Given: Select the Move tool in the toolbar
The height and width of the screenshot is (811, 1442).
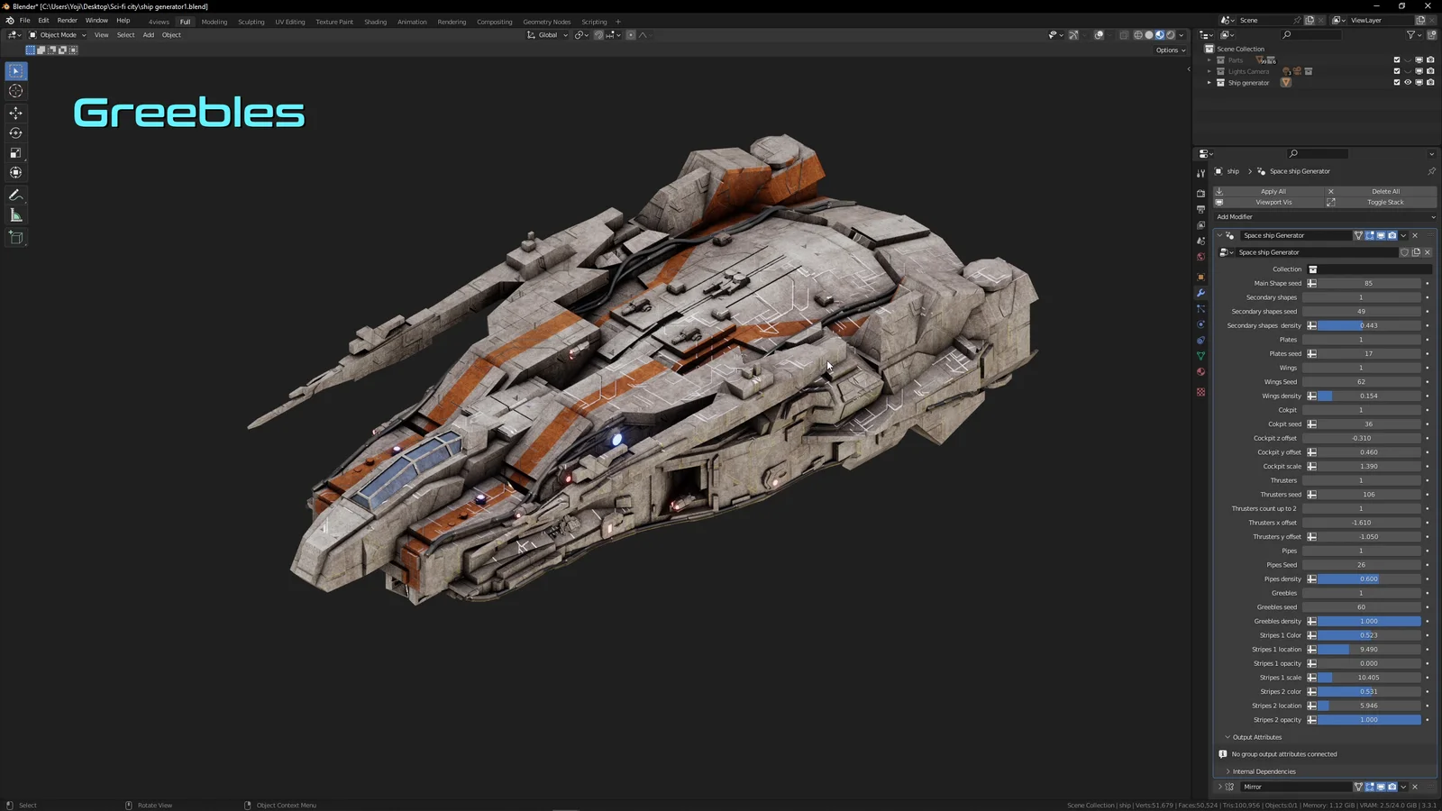Looking at the screenshot, I should [x=15, y=112].
